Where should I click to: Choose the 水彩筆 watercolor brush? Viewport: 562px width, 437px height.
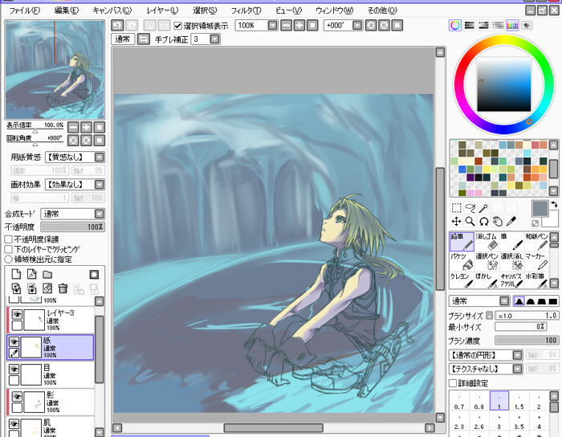tap(536, 280)
